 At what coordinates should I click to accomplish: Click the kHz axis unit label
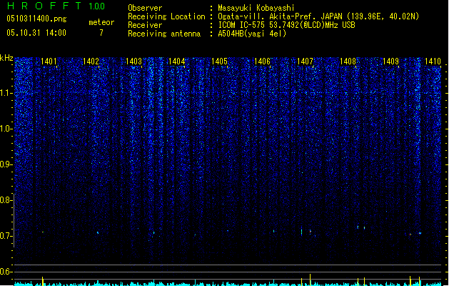pyautogui.click(x=6, y=58)
